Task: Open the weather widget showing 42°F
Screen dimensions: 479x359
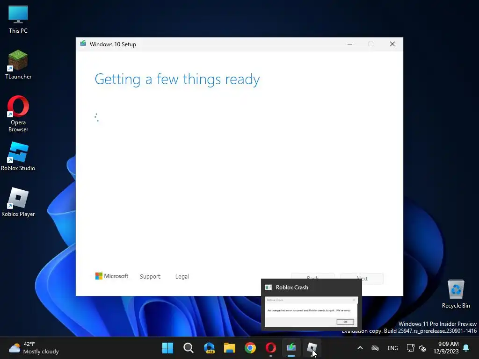Action: 34,348
